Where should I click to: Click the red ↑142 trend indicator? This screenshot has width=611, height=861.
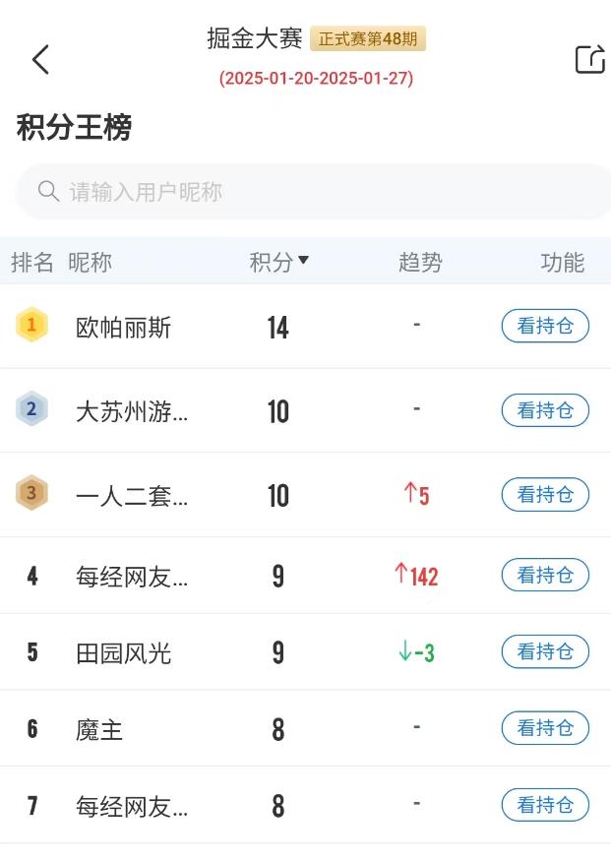[415, 576]
